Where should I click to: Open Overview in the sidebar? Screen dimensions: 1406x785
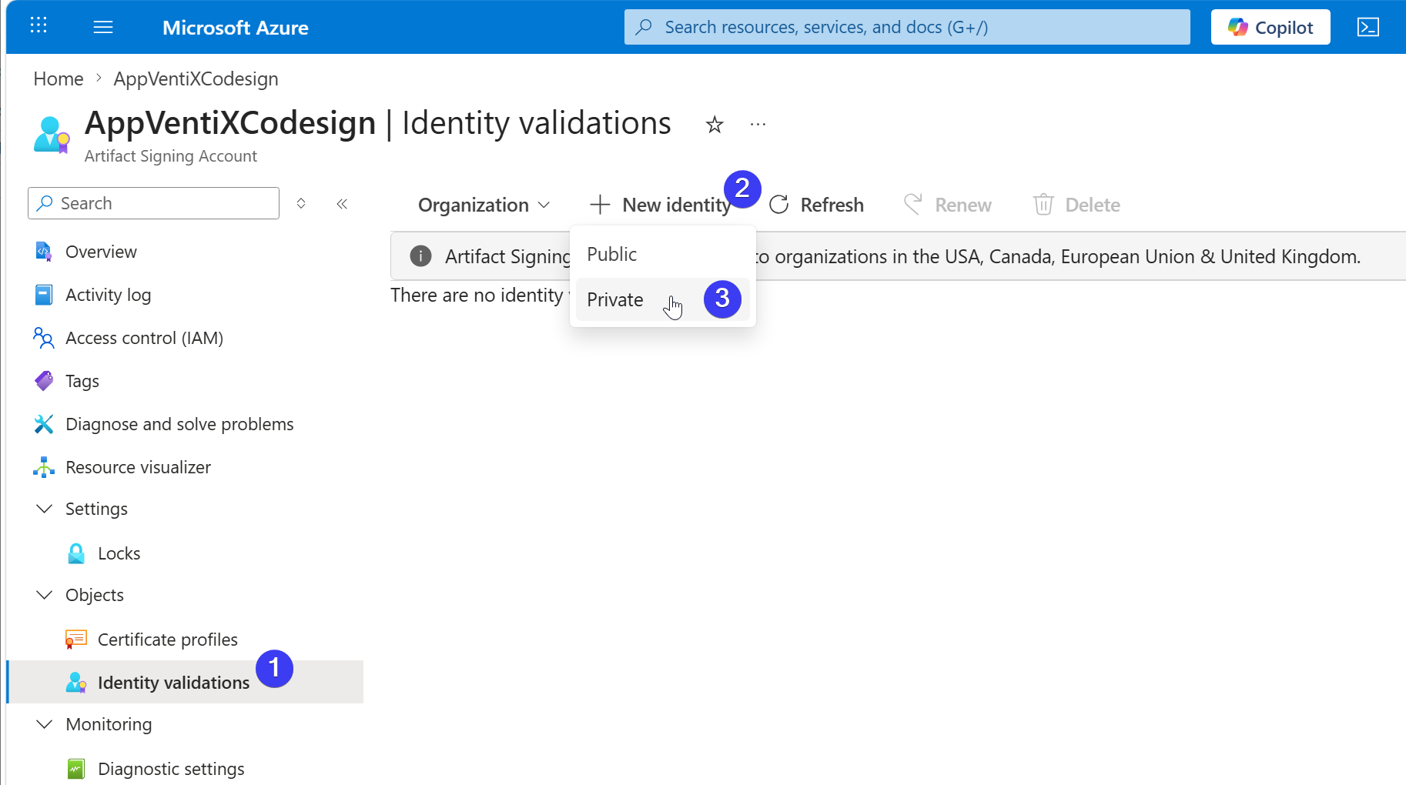[101, 252]
